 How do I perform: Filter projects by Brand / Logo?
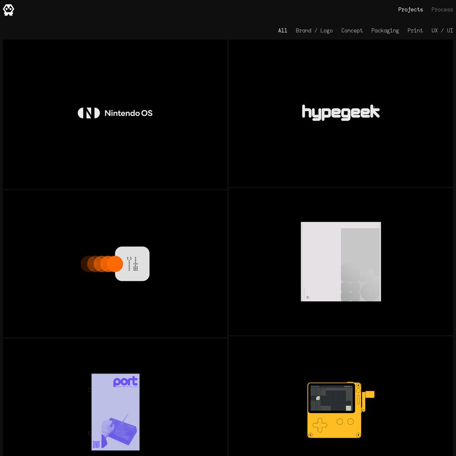[314, 31]
